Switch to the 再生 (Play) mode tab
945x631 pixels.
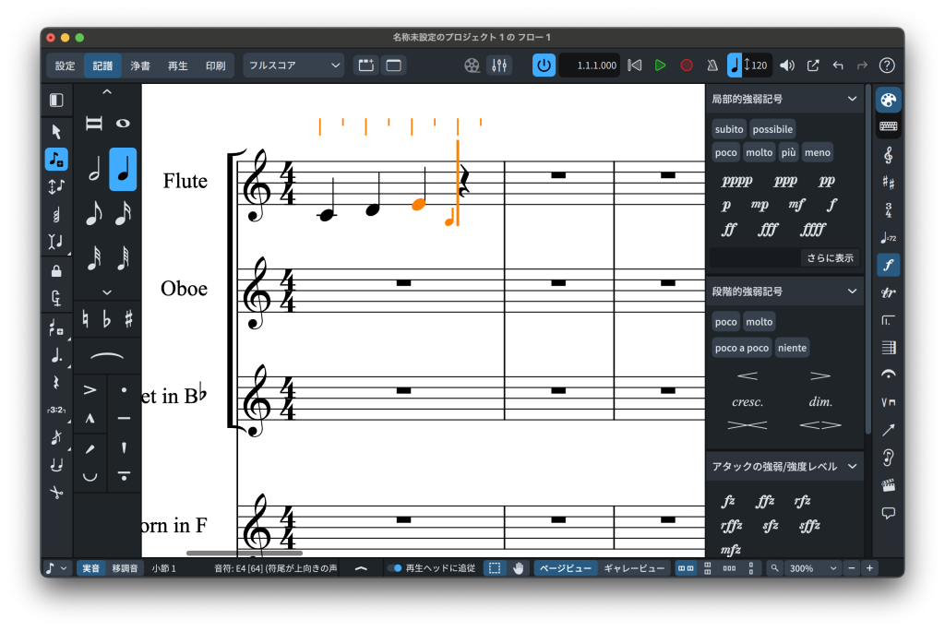click(177, 65)
